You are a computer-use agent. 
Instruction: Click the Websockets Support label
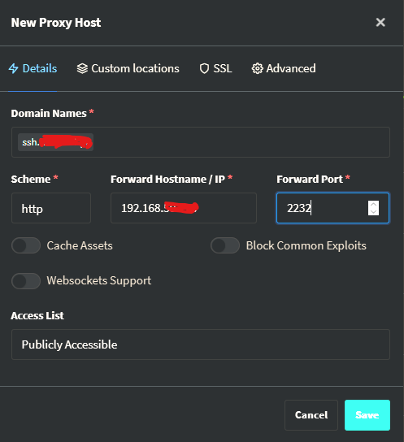99,281
